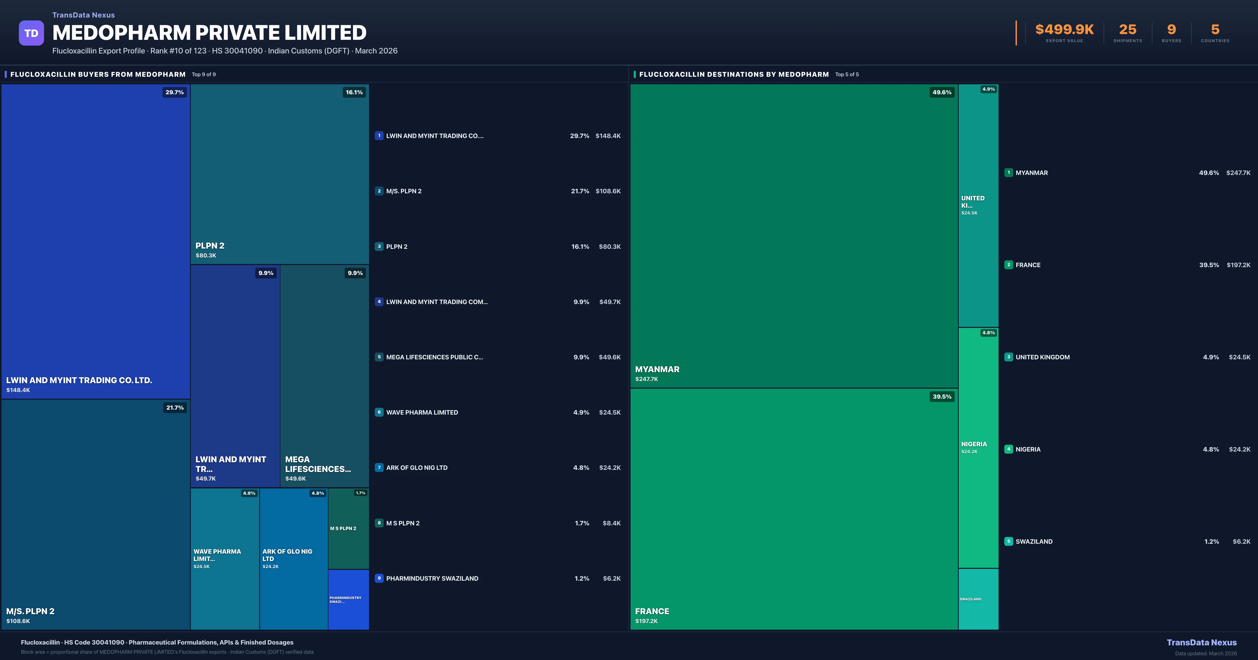Screen dimensions: 1258x660
Task: Click TransData Nexus footer brand link
Action: [1201, 642]
